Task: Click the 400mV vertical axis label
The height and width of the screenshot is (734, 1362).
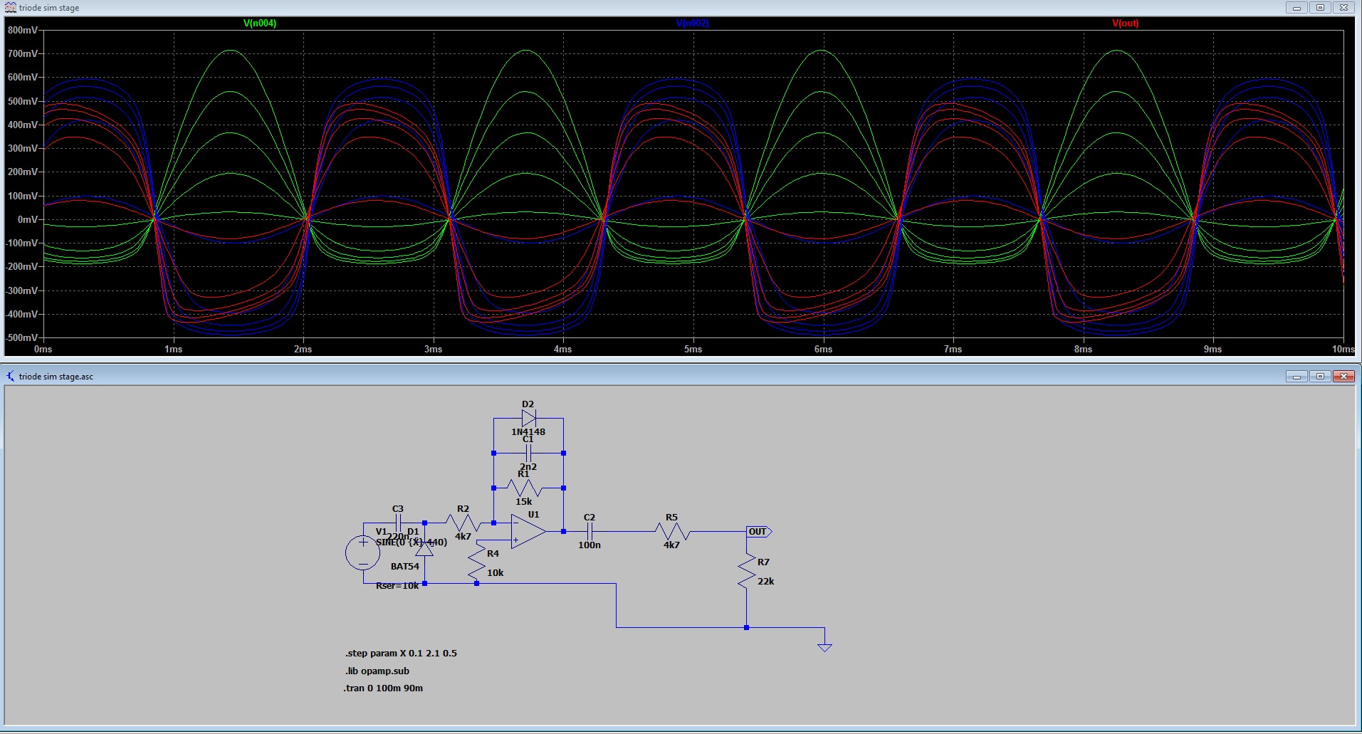Action: (x=23, y=125)
